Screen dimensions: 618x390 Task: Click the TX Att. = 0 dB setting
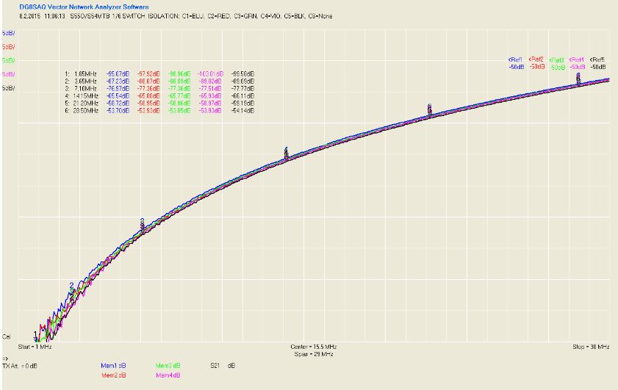click(20, 366)
